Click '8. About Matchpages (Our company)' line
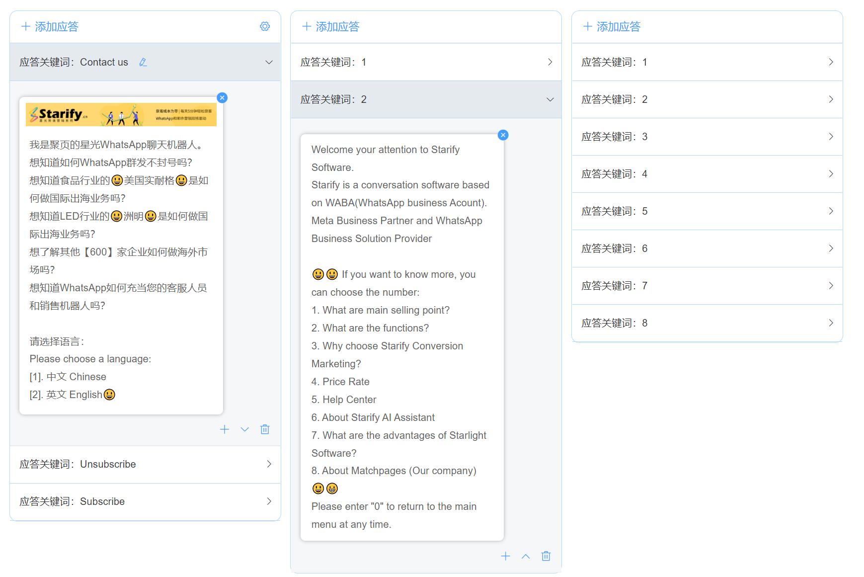Viewport: 864px width, 577px height. [x=394, y=471]
